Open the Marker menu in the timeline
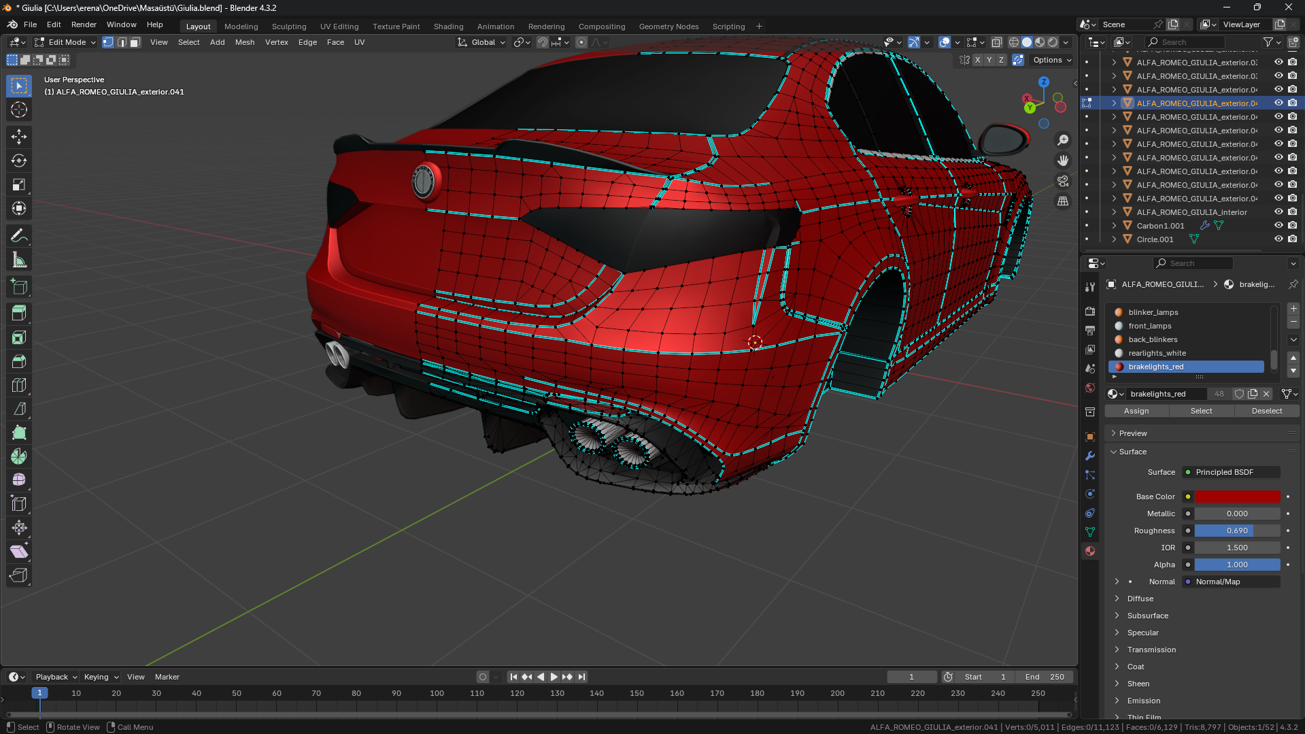1305x734 pixels. (x=167, y=677)
